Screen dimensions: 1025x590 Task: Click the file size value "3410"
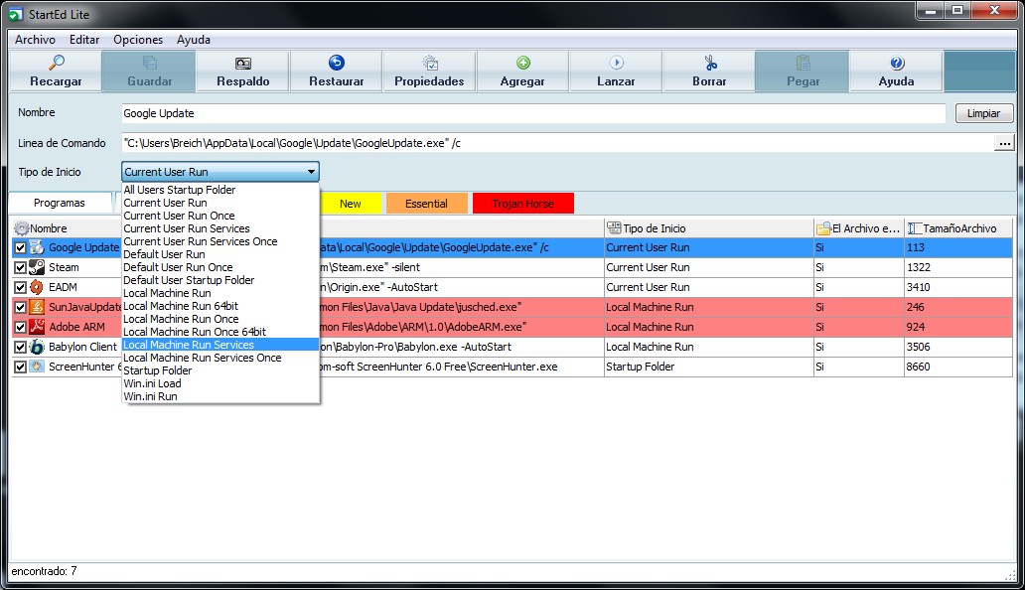[x=918, y=287]
